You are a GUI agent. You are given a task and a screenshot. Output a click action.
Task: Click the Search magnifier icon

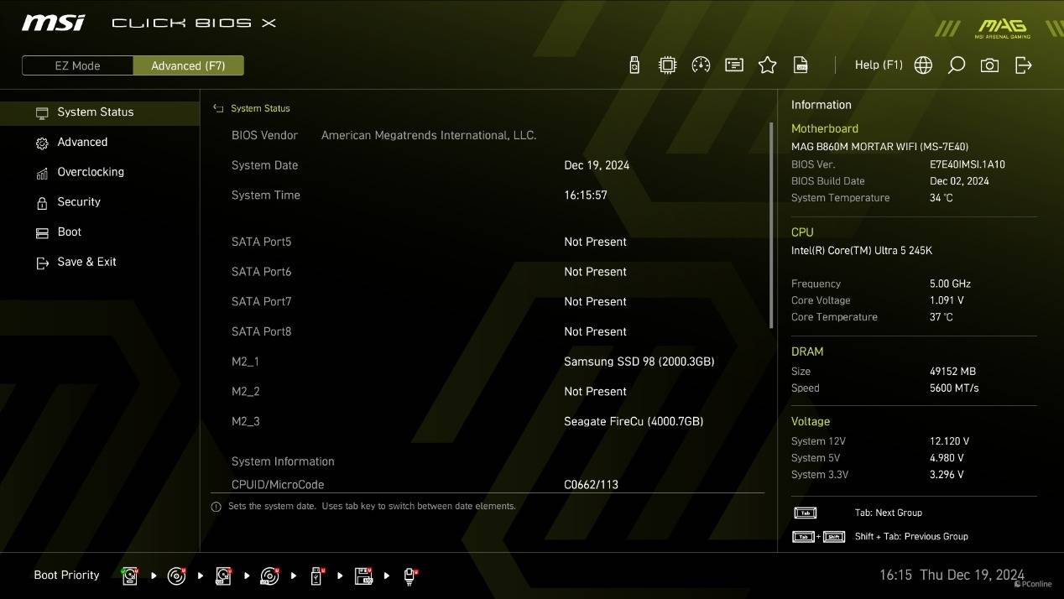[956, 65]
